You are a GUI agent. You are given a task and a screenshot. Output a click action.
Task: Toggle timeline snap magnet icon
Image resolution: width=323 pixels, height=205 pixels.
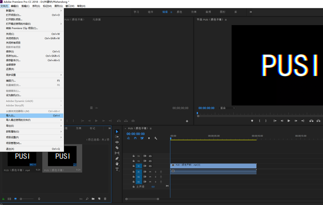135,138
